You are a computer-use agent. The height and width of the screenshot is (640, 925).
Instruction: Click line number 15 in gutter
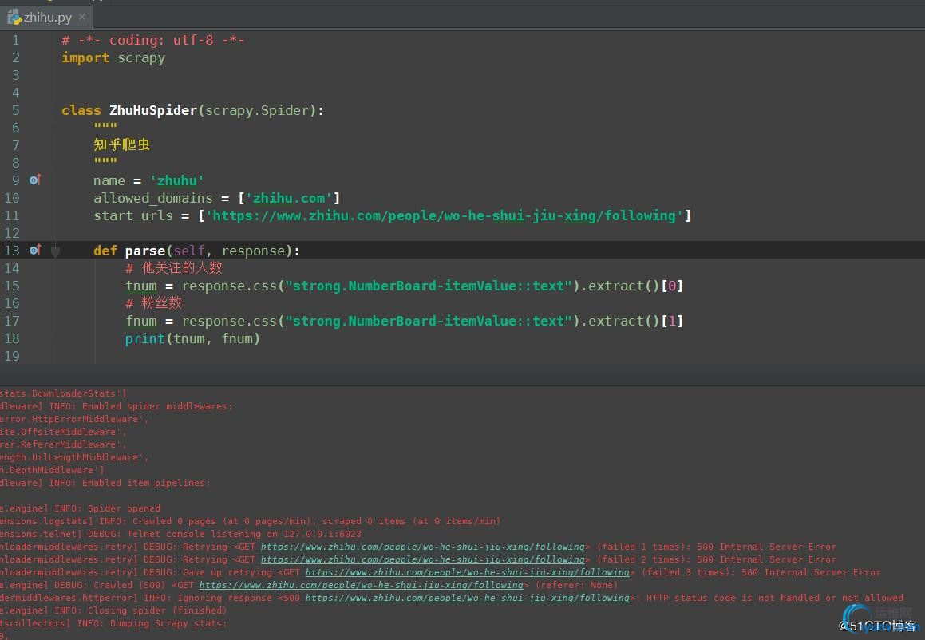point(12,286)
